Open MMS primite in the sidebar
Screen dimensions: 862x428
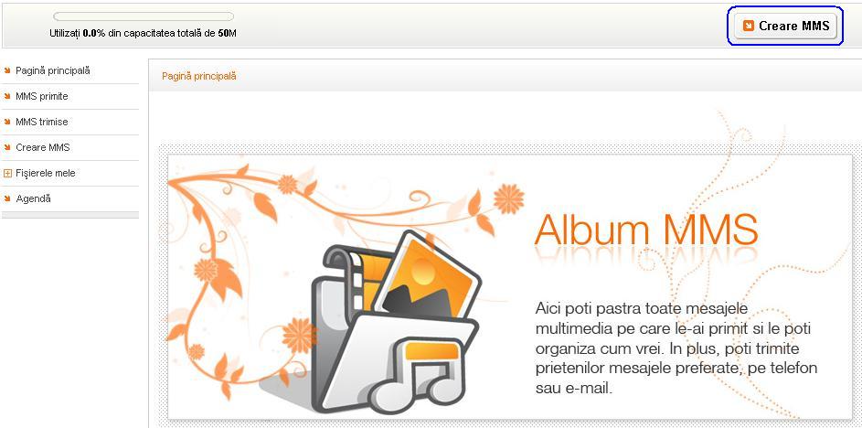pyautogui.click(x=42, y=96)
